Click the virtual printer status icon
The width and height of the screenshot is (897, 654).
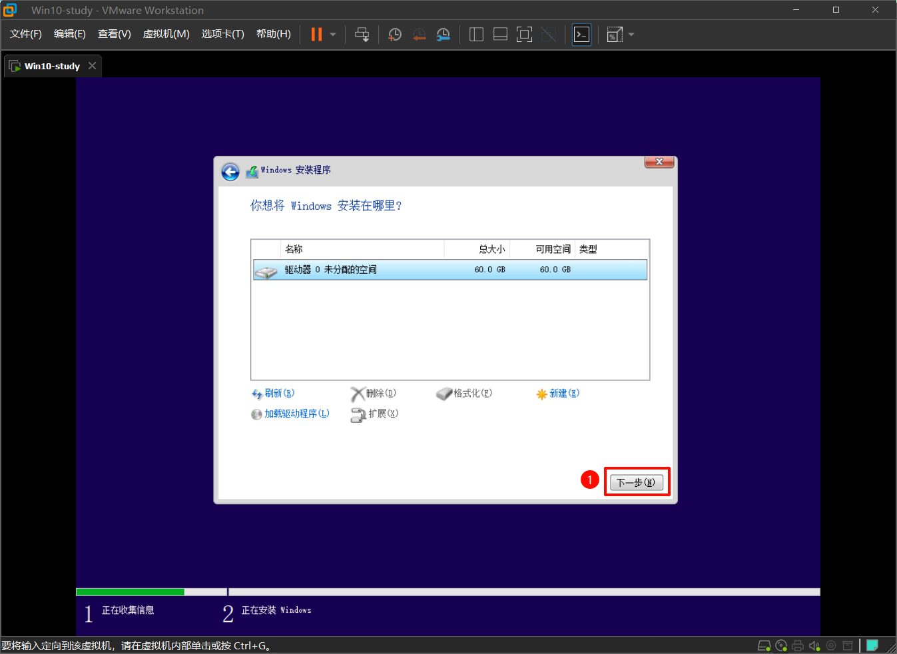pos(797,645)
